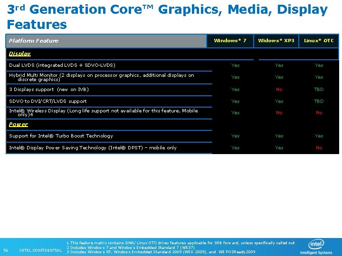Click the 'TBD' value for 3 Displays support

[x=319, y=90]
